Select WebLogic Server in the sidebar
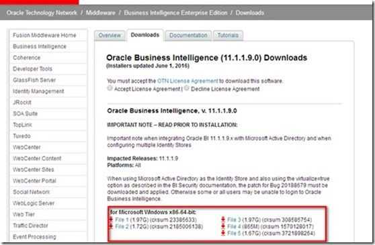 [34, 203]
